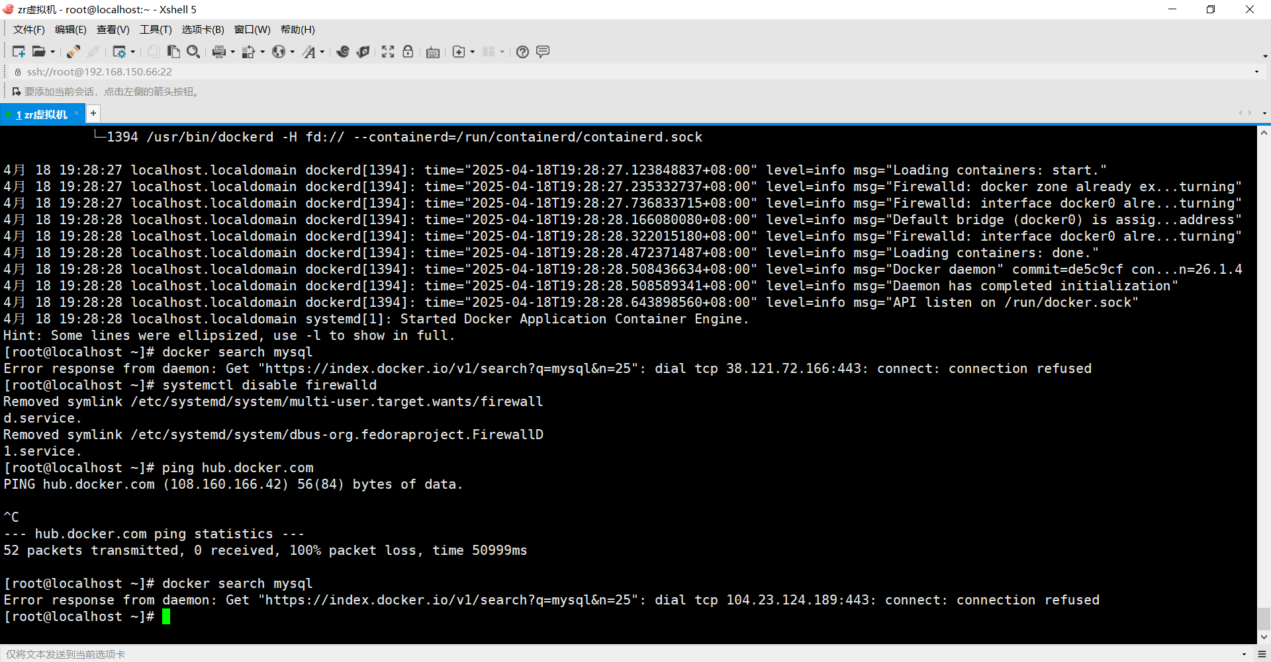Click the Tab arrangement layout icon
The height and width of the screenshot is (662, 1271).
point(489,52)
